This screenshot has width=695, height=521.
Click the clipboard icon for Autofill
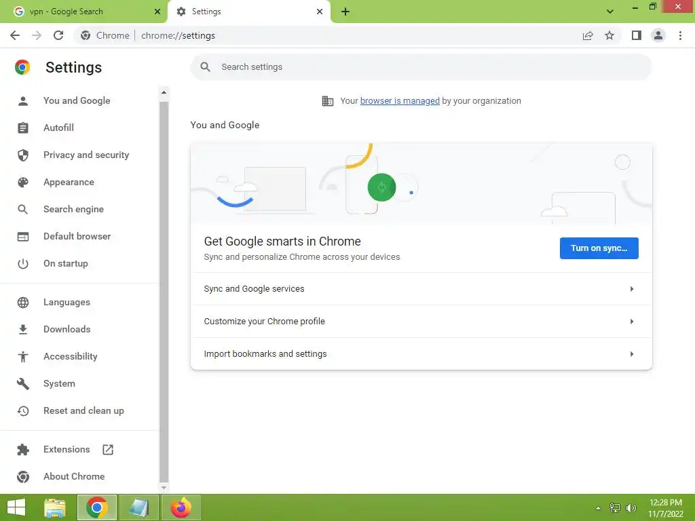22,128
